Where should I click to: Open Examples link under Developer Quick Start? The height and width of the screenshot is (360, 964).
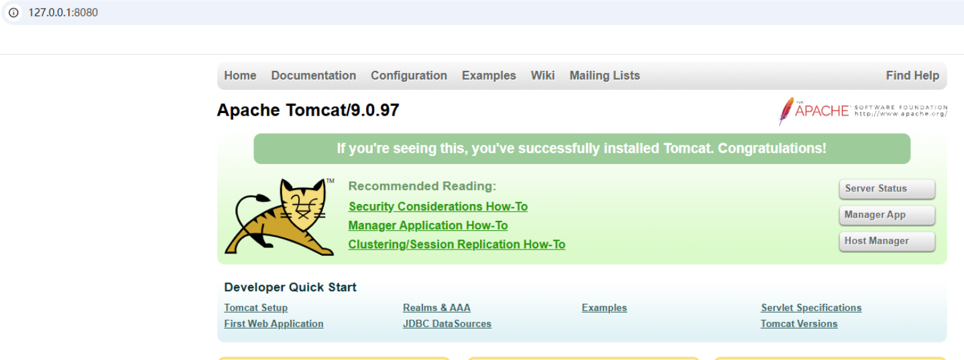point(604,308)
